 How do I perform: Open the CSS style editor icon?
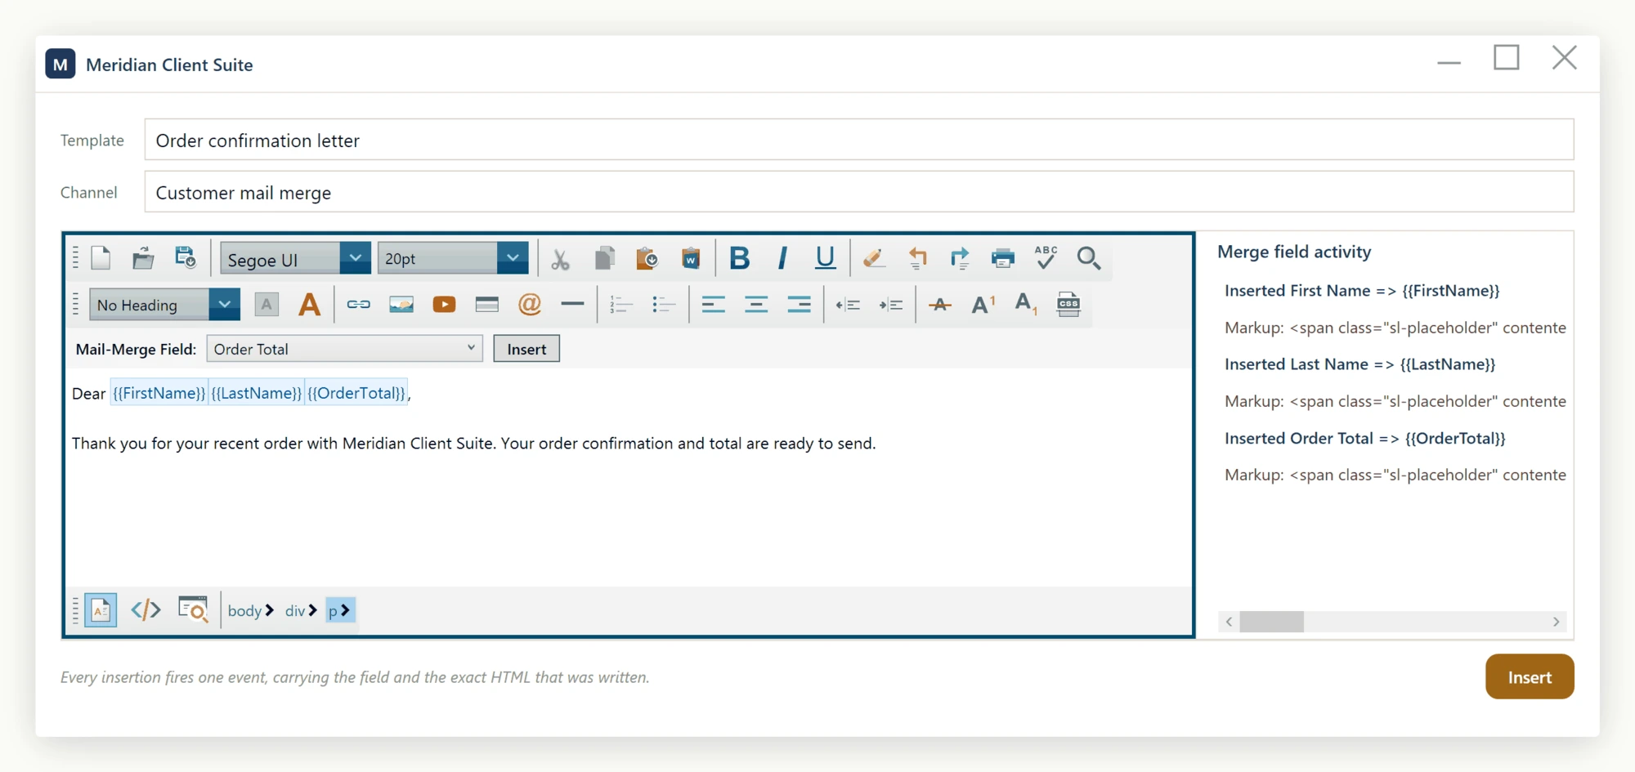[x=1068, y=305]
